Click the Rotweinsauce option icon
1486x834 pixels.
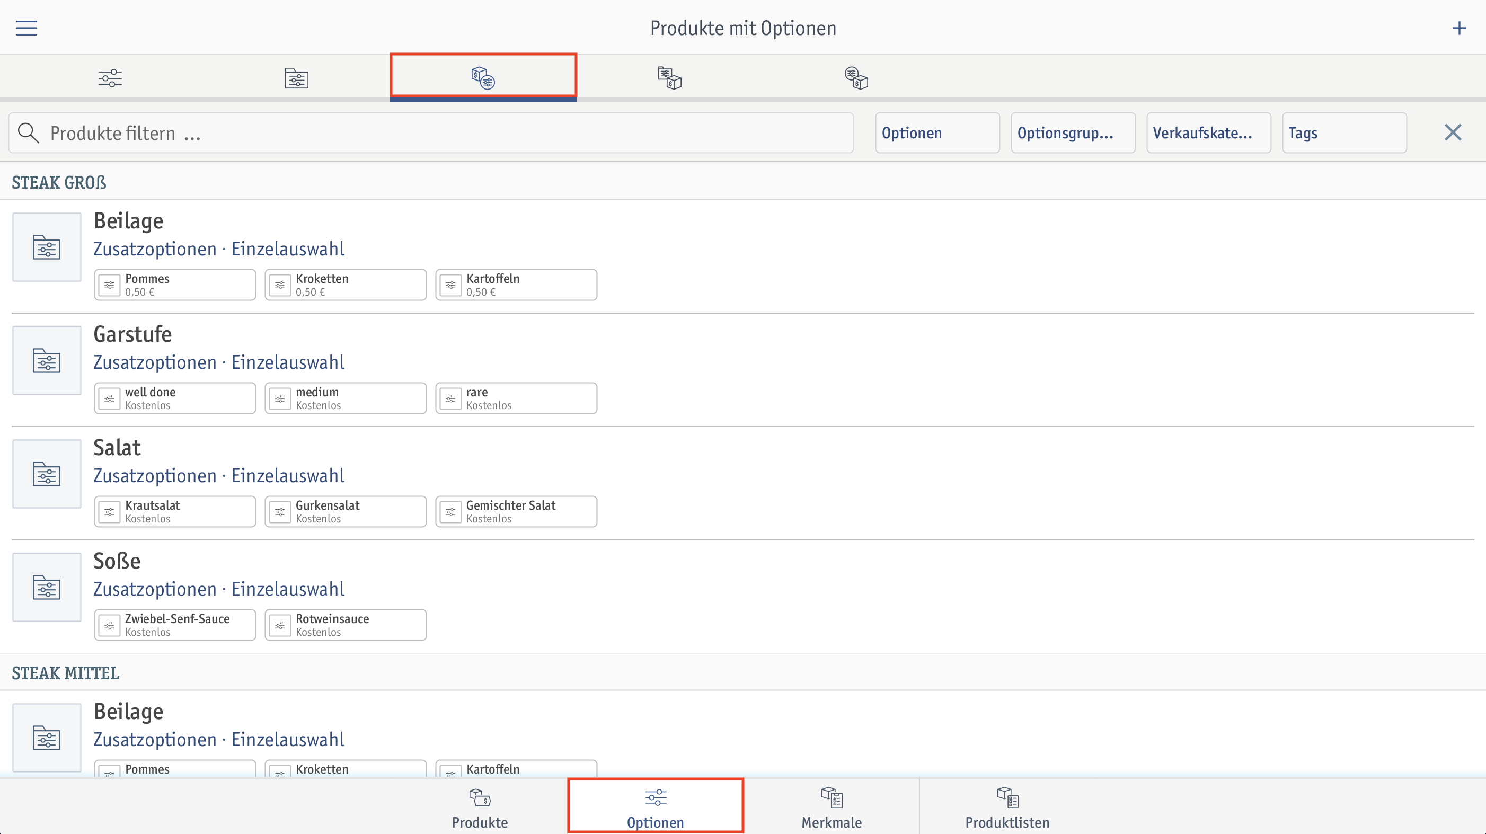click(280, 625)
